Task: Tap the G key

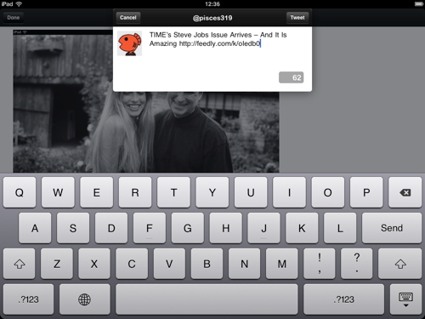Action: click(x=188, y=228)
